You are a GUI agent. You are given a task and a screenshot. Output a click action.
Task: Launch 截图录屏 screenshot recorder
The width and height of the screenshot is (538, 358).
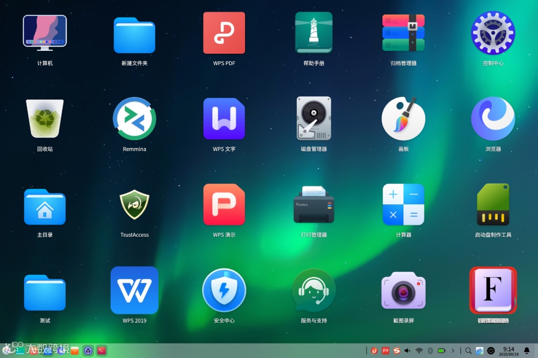[403, 290]
